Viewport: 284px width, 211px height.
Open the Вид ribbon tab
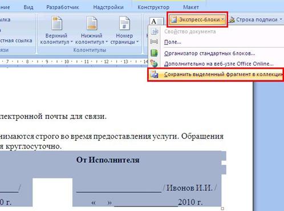[29, 7]
